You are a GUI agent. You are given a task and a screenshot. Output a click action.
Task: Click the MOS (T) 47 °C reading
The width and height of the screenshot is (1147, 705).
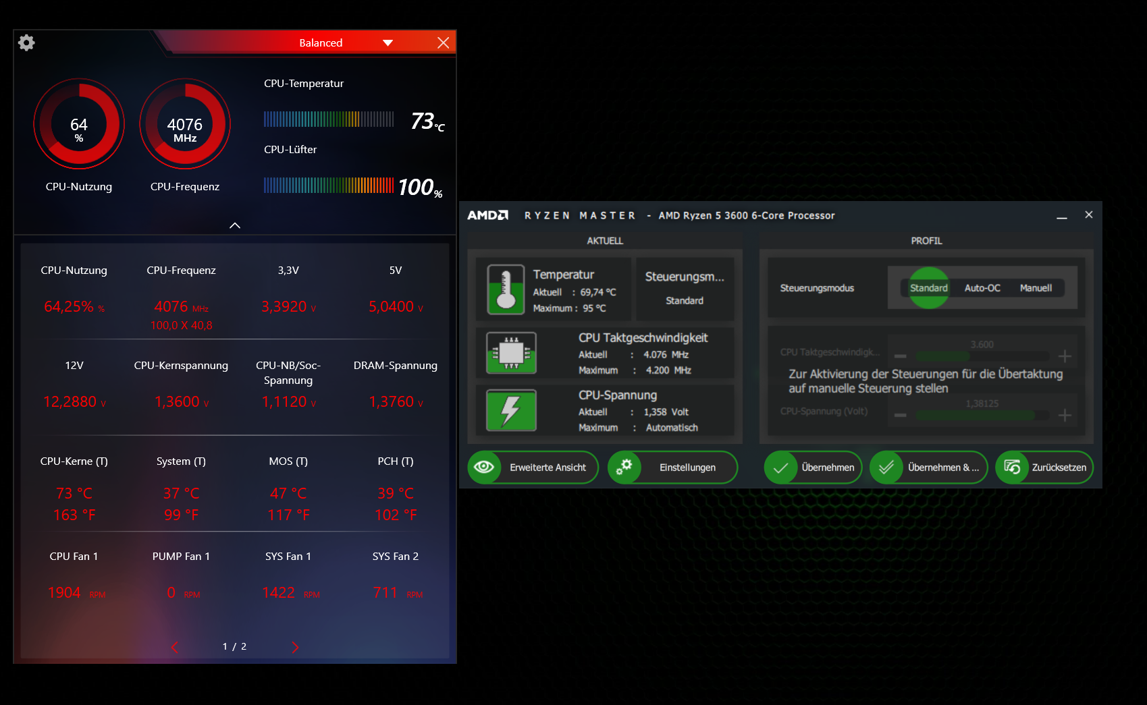click(288, 493)
